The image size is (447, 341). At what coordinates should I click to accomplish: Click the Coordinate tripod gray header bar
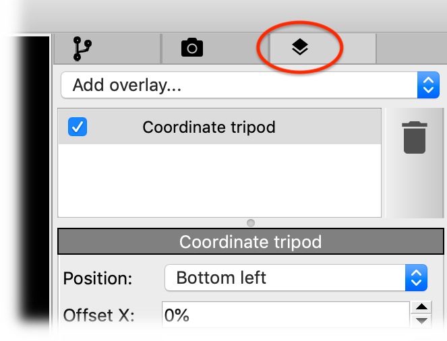250,241
